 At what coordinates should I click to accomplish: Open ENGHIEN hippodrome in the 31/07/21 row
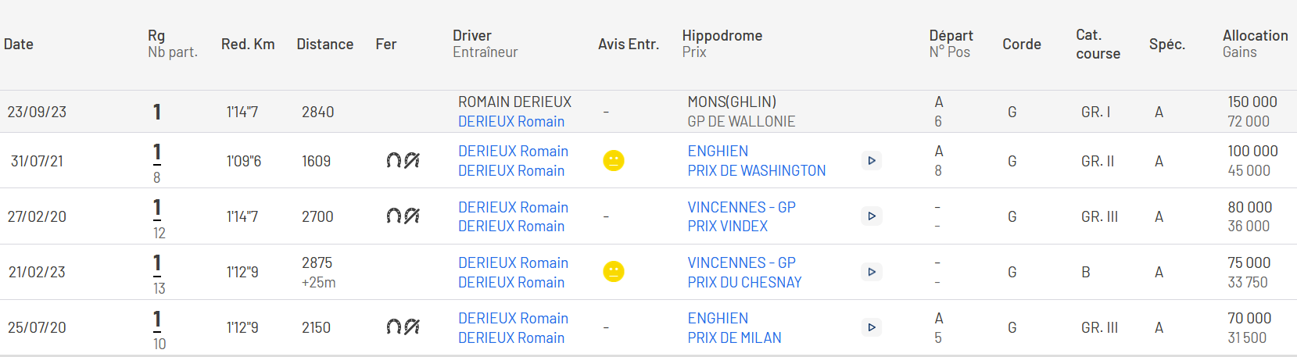point(718,151)
